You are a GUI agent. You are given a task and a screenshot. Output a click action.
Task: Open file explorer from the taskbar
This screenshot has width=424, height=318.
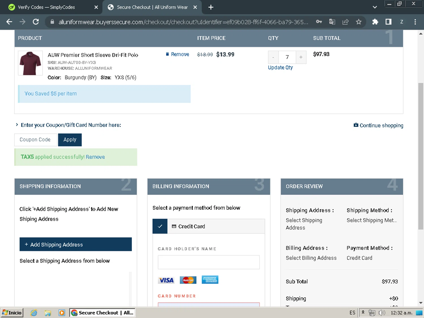(48, 313)
